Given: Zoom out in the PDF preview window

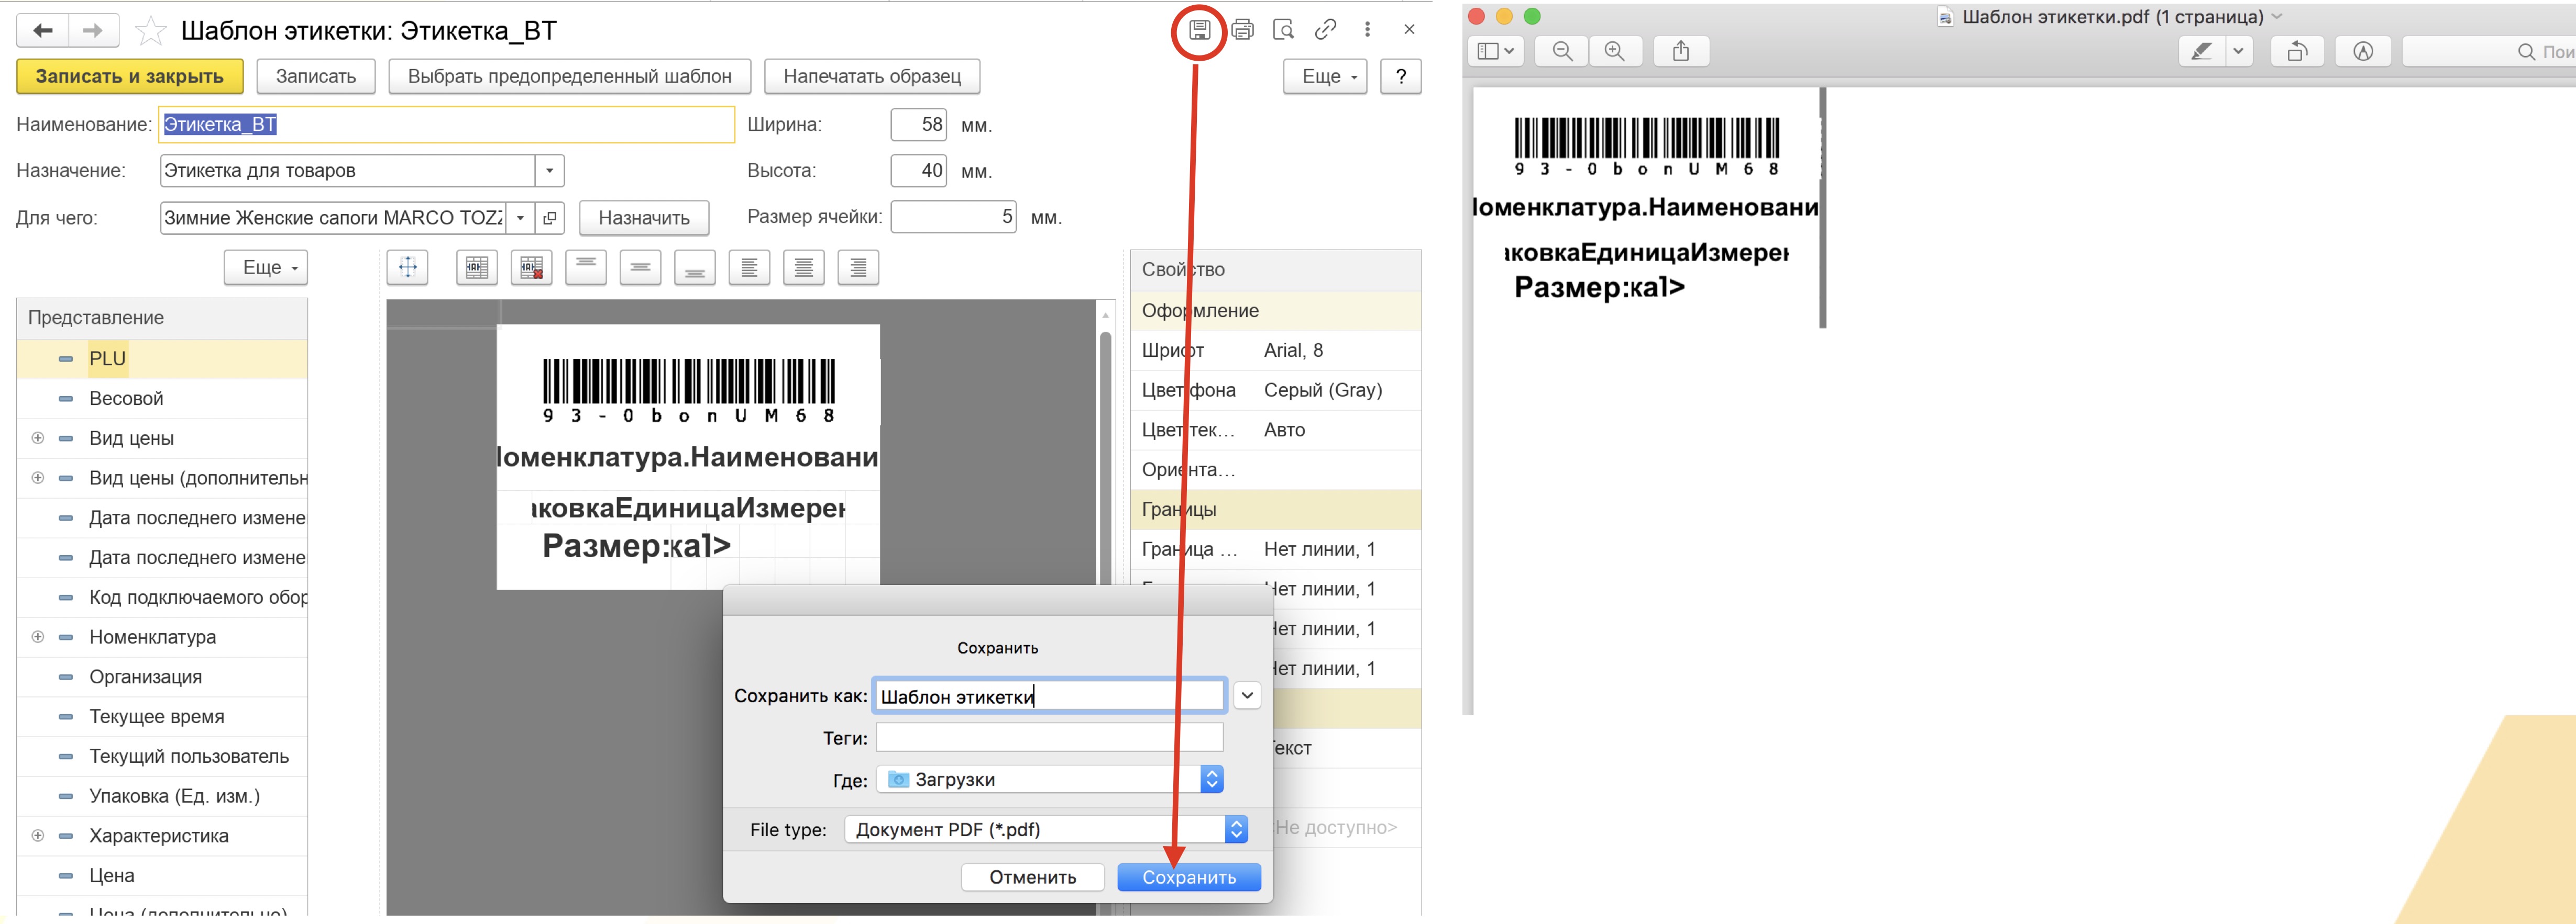Looking at the screenshot, I should click(1562, 51).
